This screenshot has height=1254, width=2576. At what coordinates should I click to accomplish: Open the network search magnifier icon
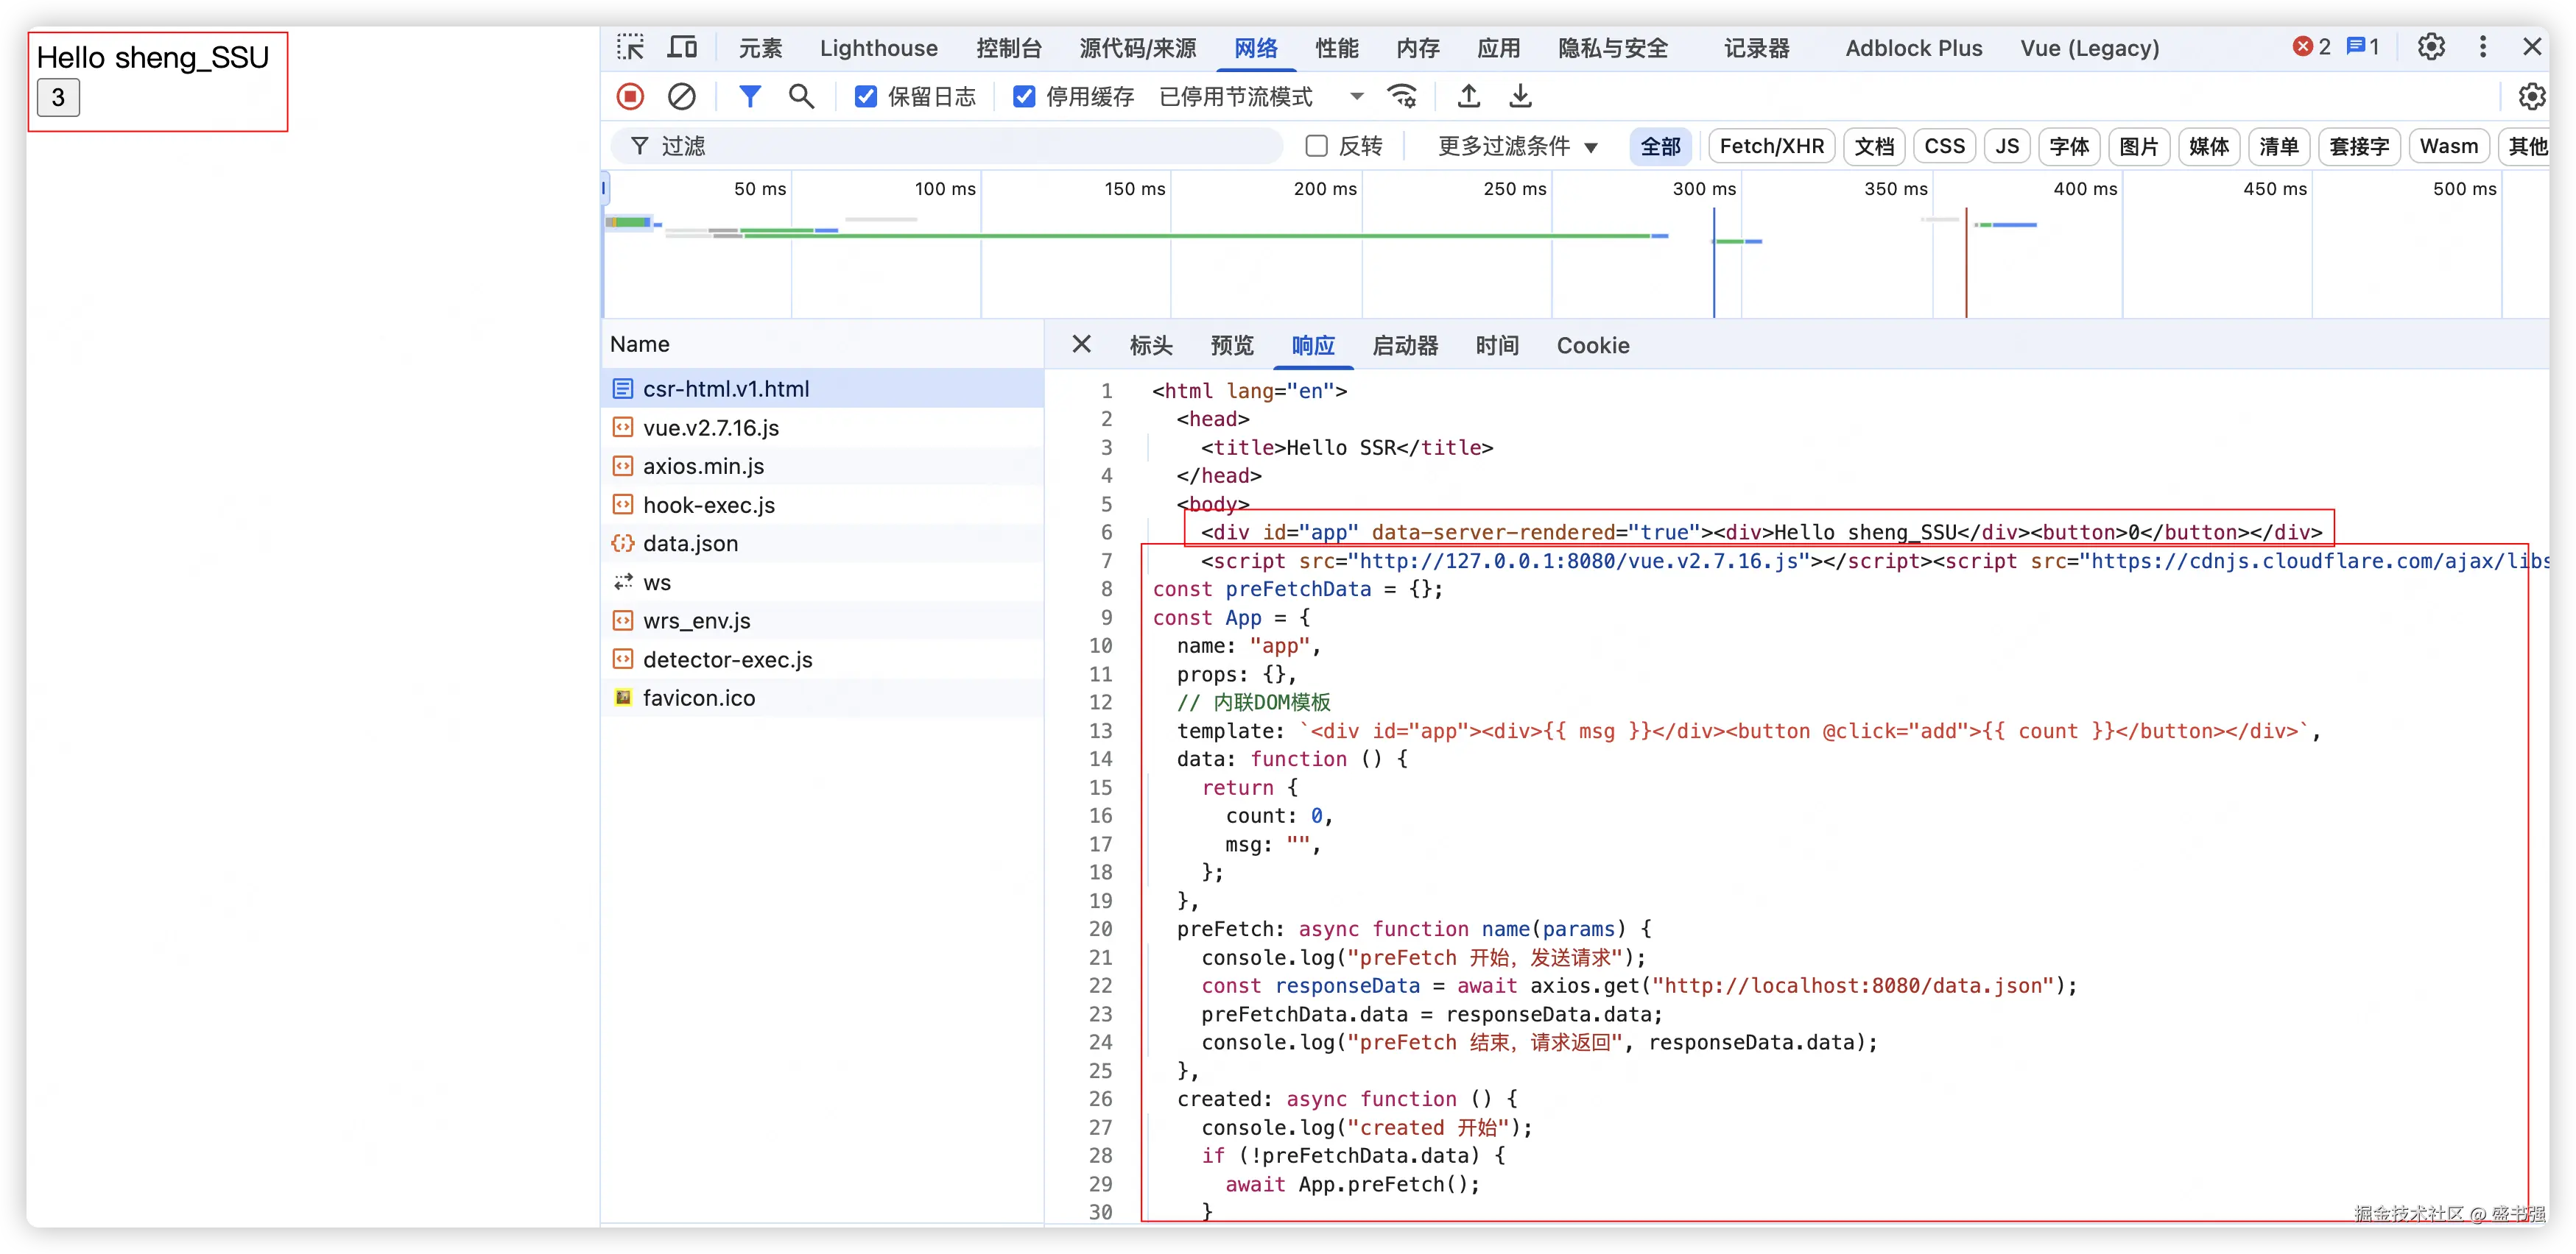[801, 96]
